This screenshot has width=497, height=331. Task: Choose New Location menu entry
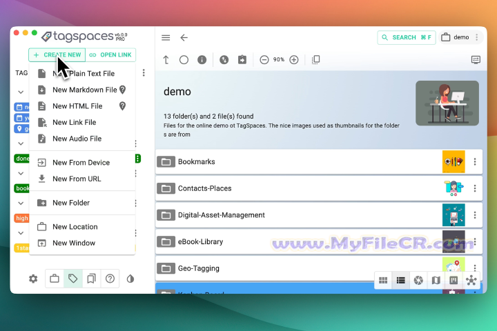click(82, 227)
